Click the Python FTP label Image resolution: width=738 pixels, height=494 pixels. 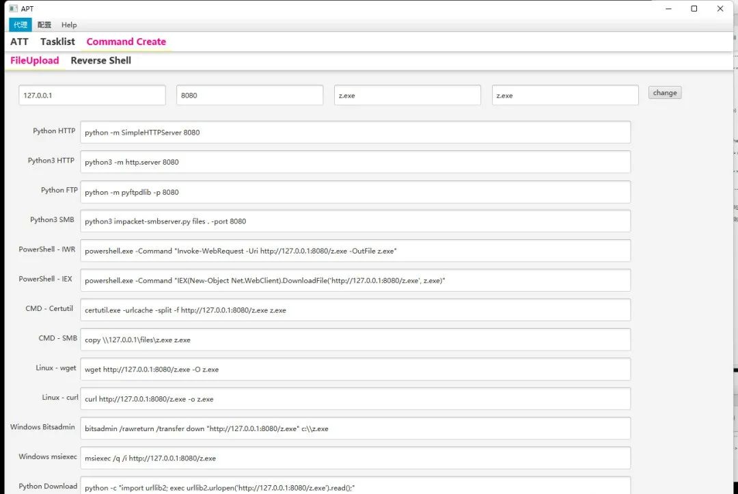point(59,190)
